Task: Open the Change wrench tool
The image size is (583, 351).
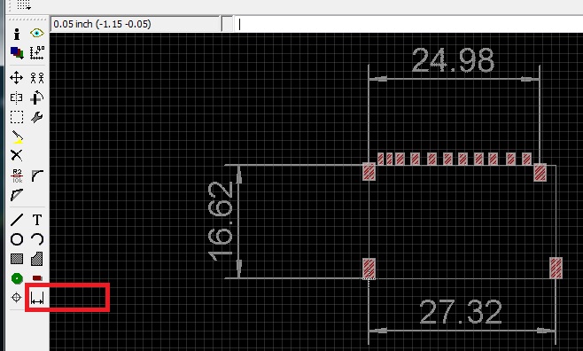Action: click(37, 117)
